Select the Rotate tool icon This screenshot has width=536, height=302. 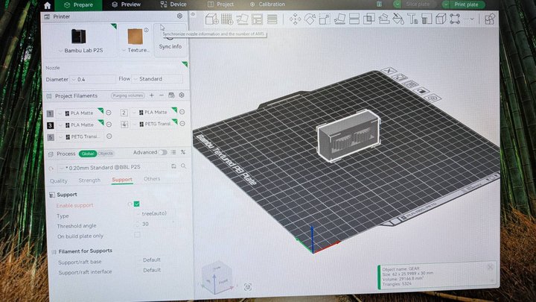coord(310,19)
